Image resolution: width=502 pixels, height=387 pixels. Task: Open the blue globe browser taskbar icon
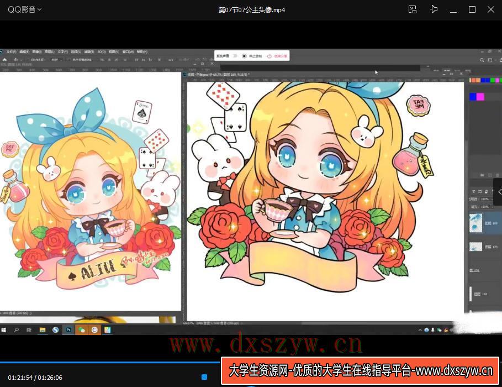pyautogui.click(x=55, y=330)
